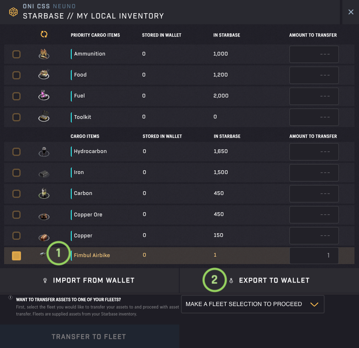Image resolution: width=359 pixels, height=348 pixels.
Task: Click the Copper Ore item icon
Action: (44, 216)
